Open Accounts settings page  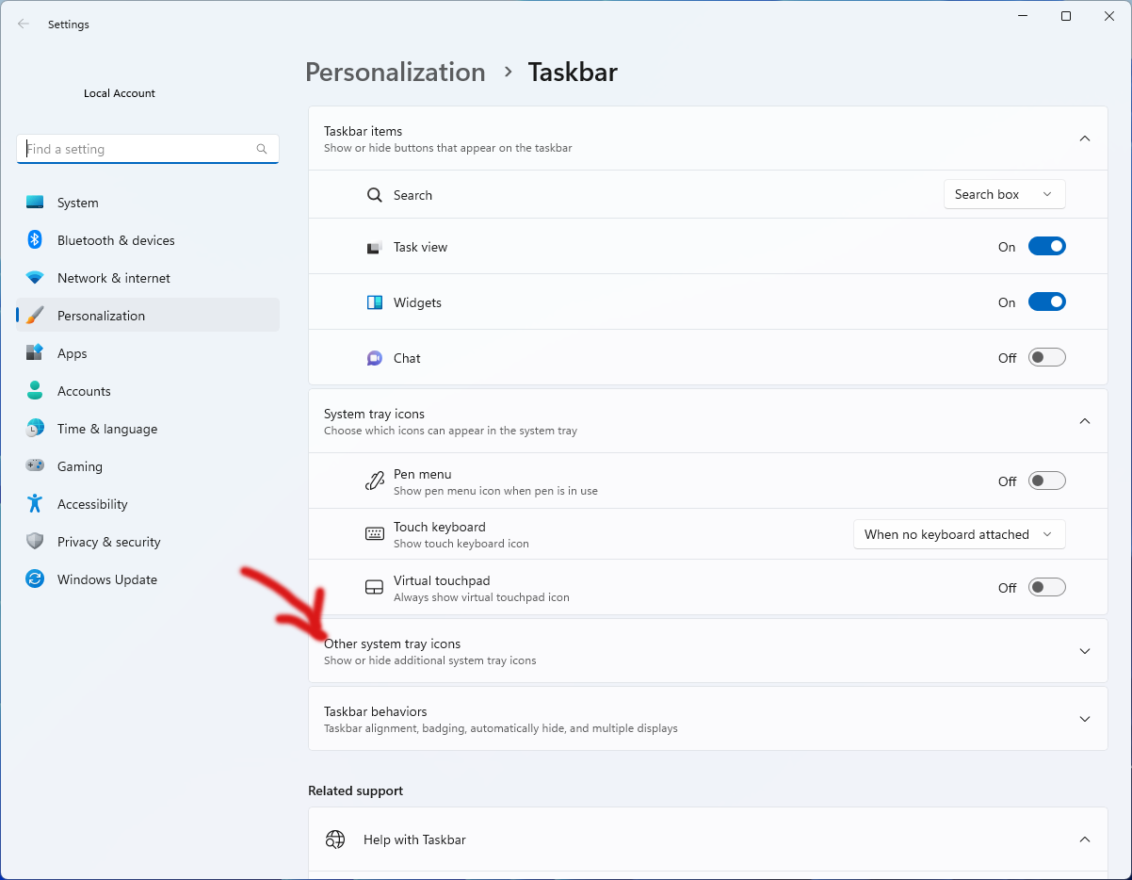(x=148, y=391)
